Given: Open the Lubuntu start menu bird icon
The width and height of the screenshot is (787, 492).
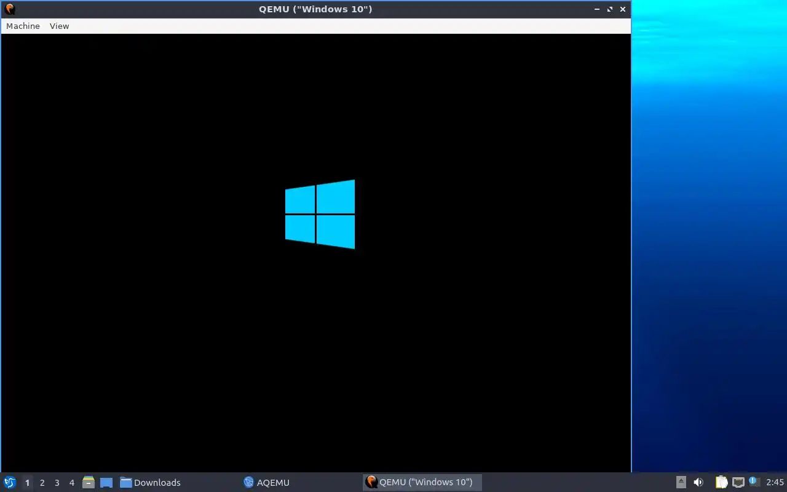Looking at the screenshot, I should pos(10,482).
